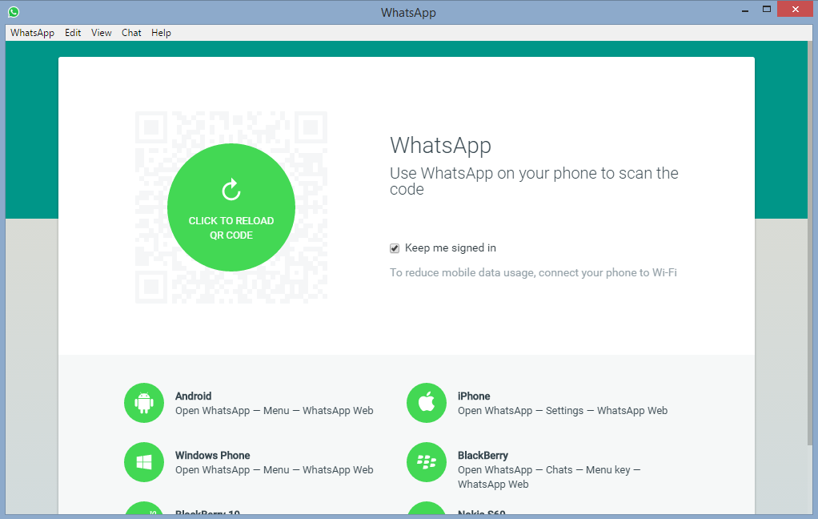Click the WhatsApp logo in title bar
The width and height of the screenshot is (818, 519).
point(14,11)
